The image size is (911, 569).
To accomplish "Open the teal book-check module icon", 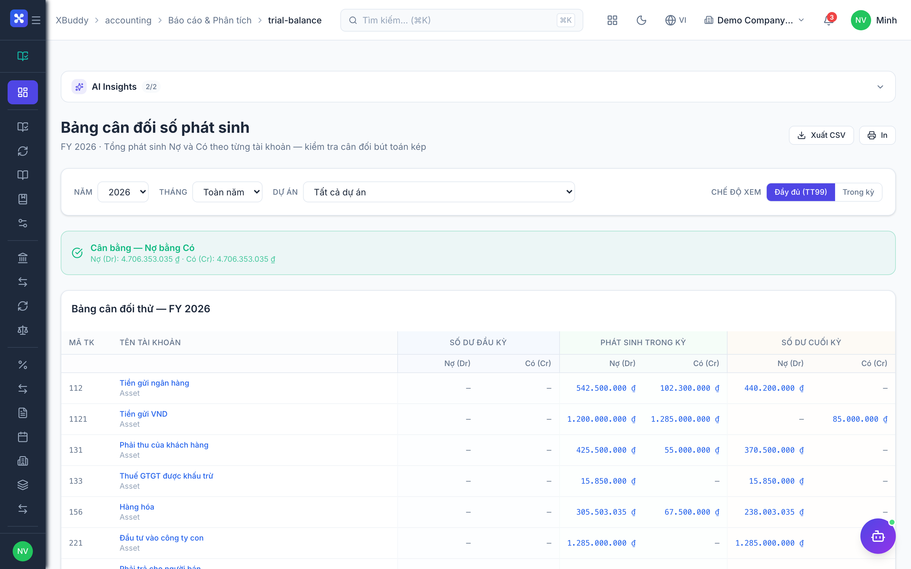I will tap(23, 56).
